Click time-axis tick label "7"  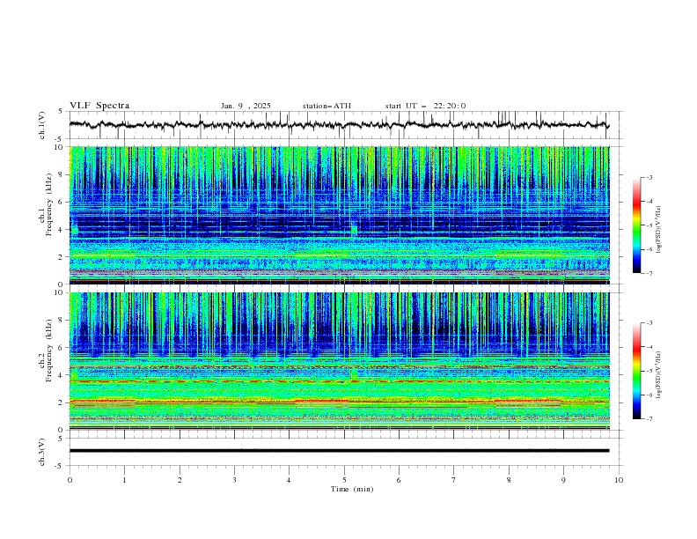point(454,480)
